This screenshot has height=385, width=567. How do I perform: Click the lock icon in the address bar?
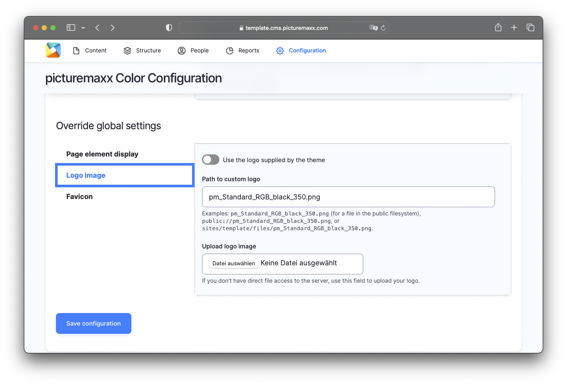242,28
